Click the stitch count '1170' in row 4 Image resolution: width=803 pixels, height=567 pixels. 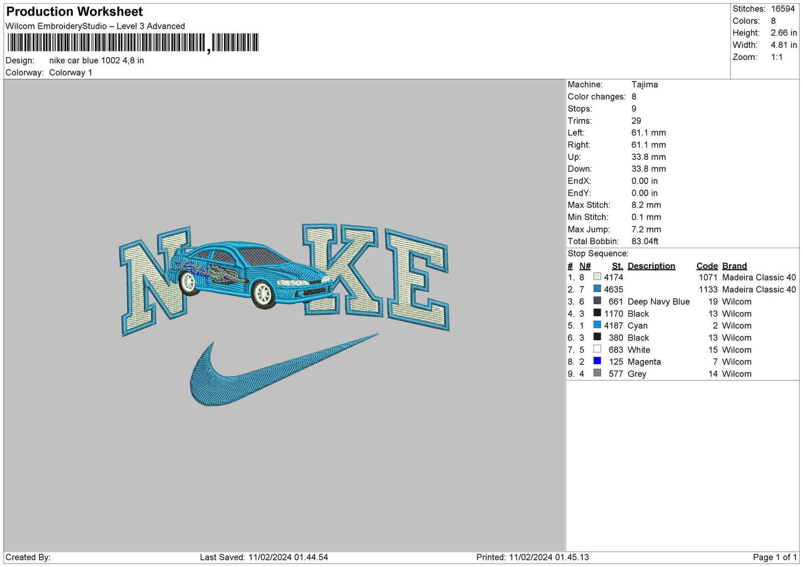tap(614, 314)
